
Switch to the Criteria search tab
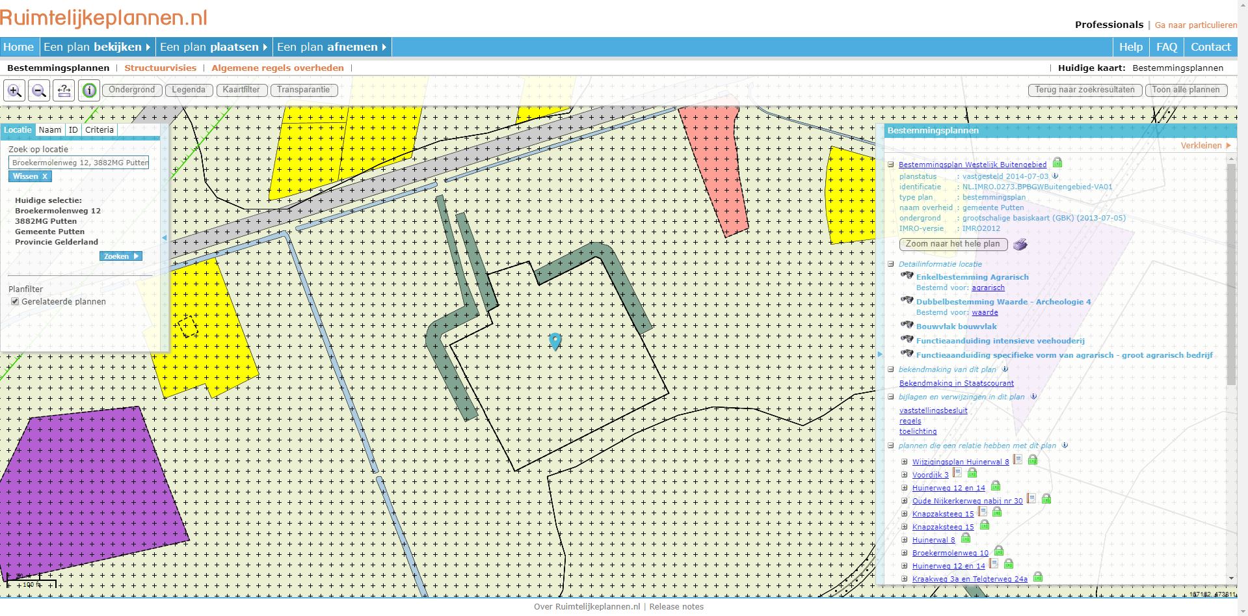pyautogui.click(x=99, y=130)
